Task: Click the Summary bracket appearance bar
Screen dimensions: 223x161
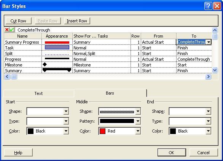Action: point(57,70)
